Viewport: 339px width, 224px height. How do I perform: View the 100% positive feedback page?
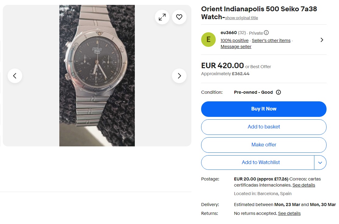pyautogui.click(x=234, y=40)
